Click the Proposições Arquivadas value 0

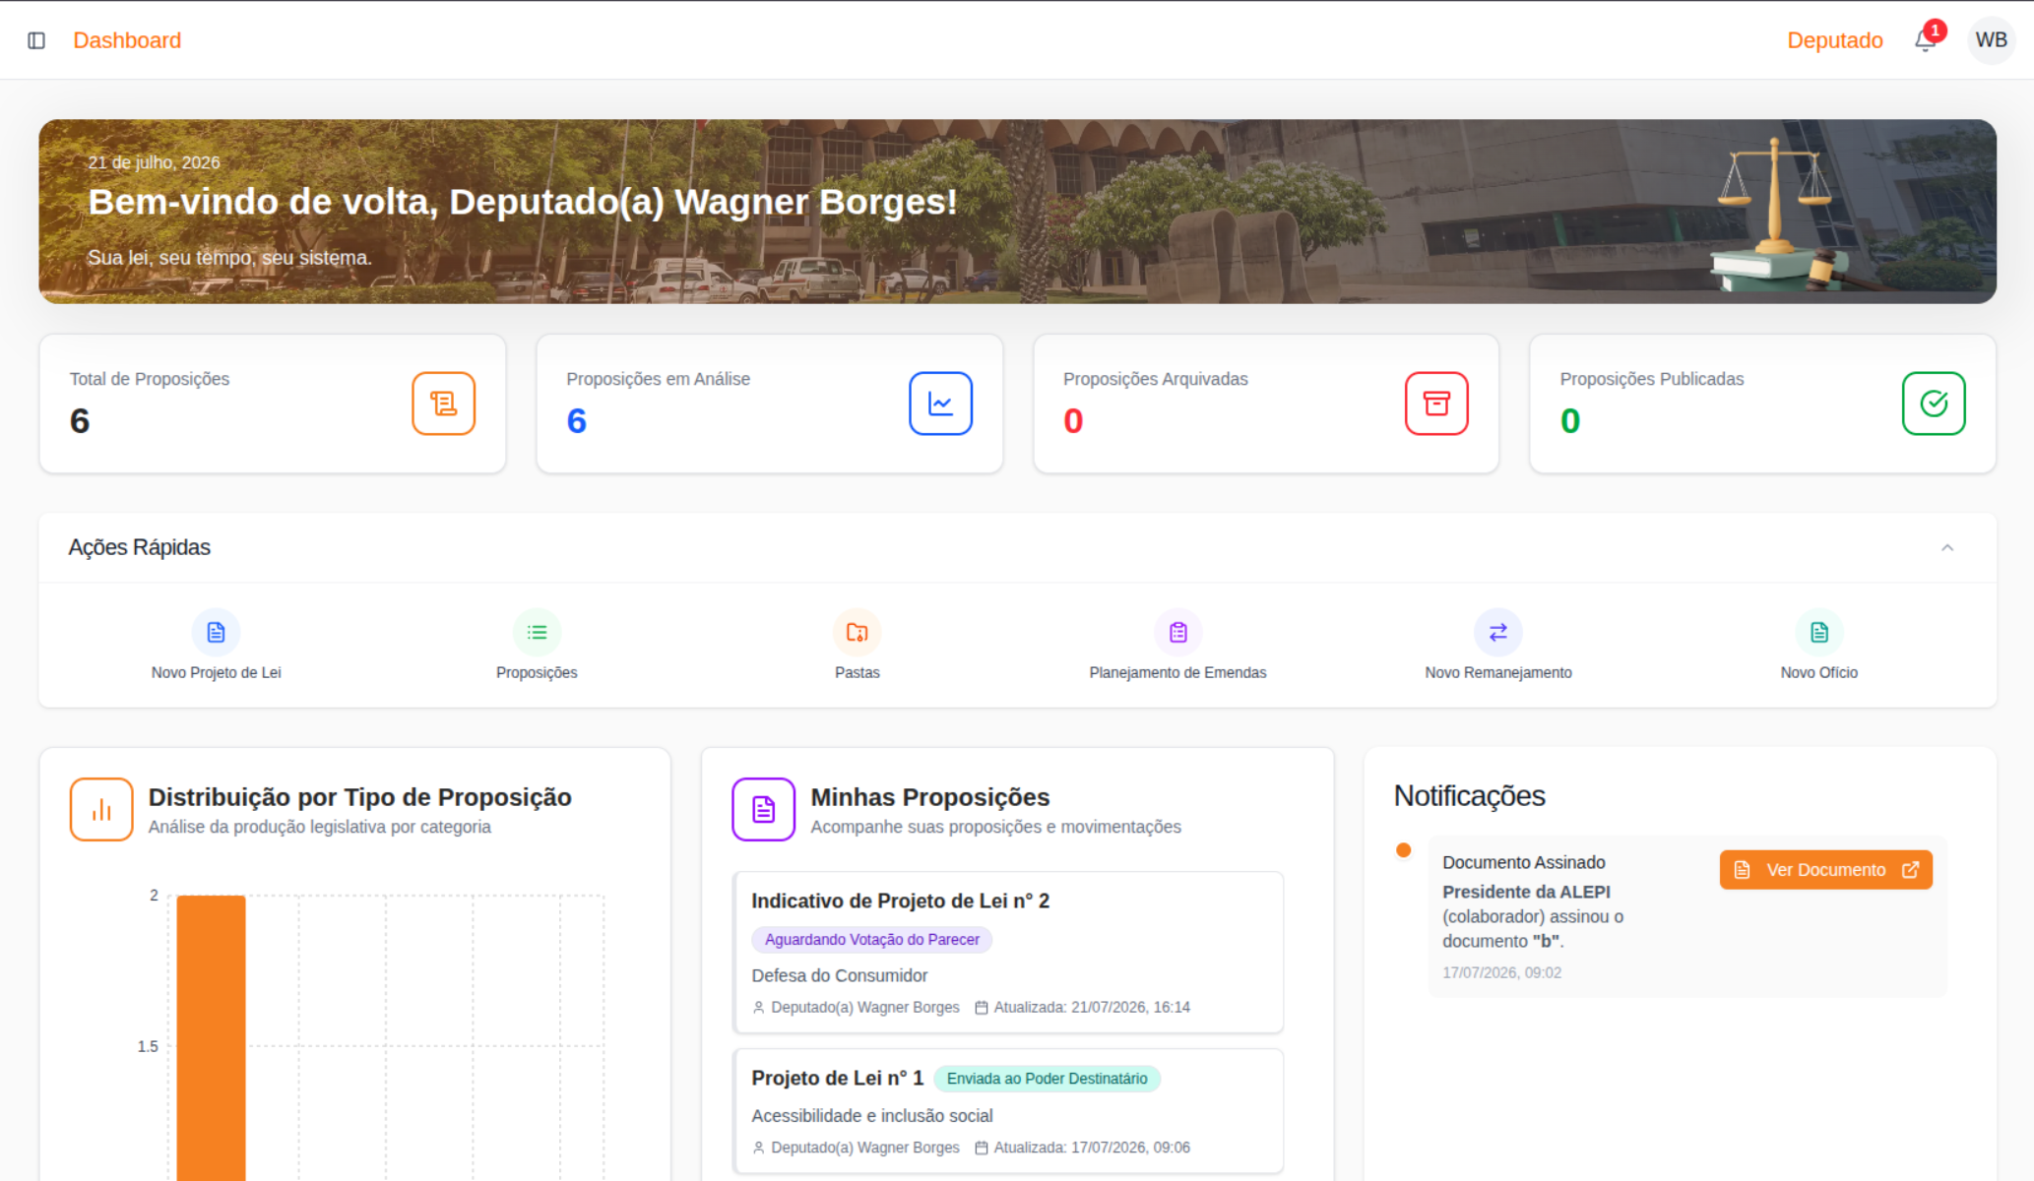pyautogui.click(x=1073, y=421)
